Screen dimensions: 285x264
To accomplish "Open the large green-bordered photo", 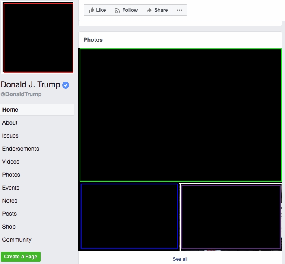I will coord(181,115).
